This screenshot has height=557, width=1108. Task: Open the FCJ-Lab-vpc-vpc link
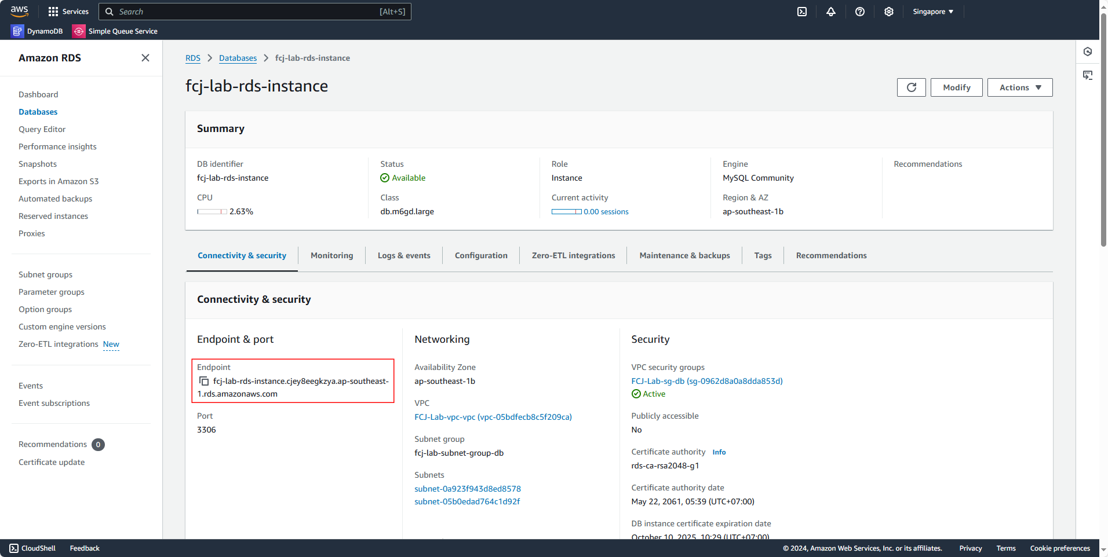coord(493,417)
